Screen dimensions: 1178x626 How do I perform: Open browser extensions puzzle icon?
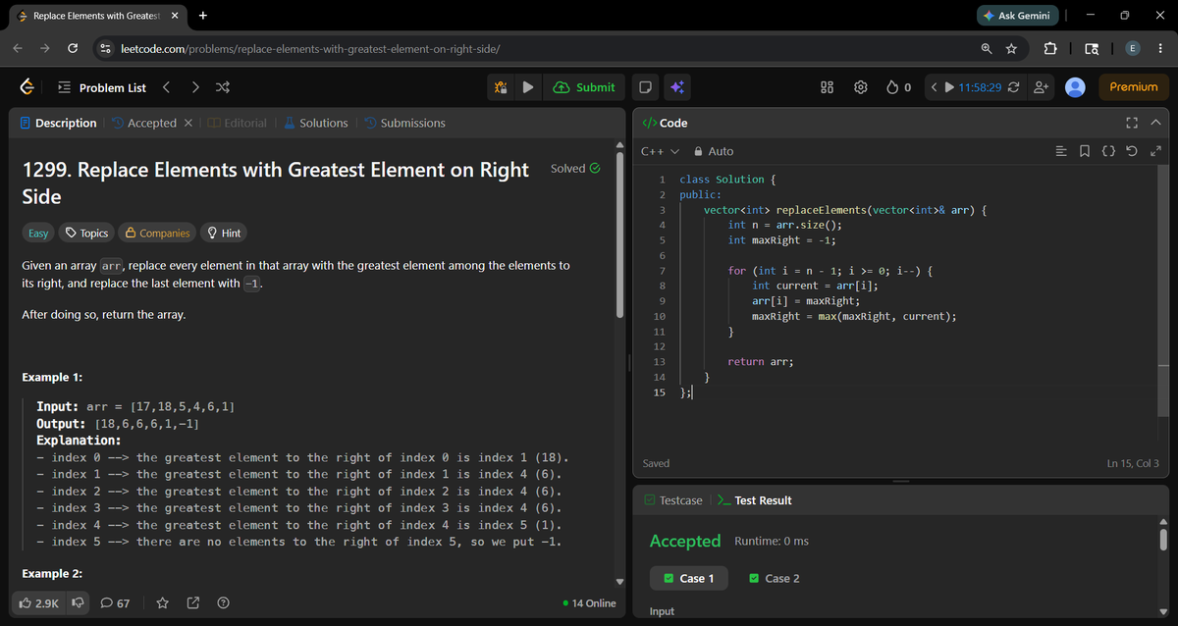coord(1048,48)
